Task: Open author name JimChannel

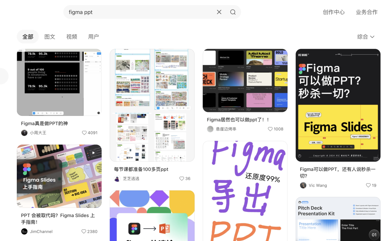Action: pyautogui.click(x=41, y=231)
